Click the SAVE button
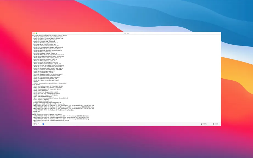 (x=215, y=124)
